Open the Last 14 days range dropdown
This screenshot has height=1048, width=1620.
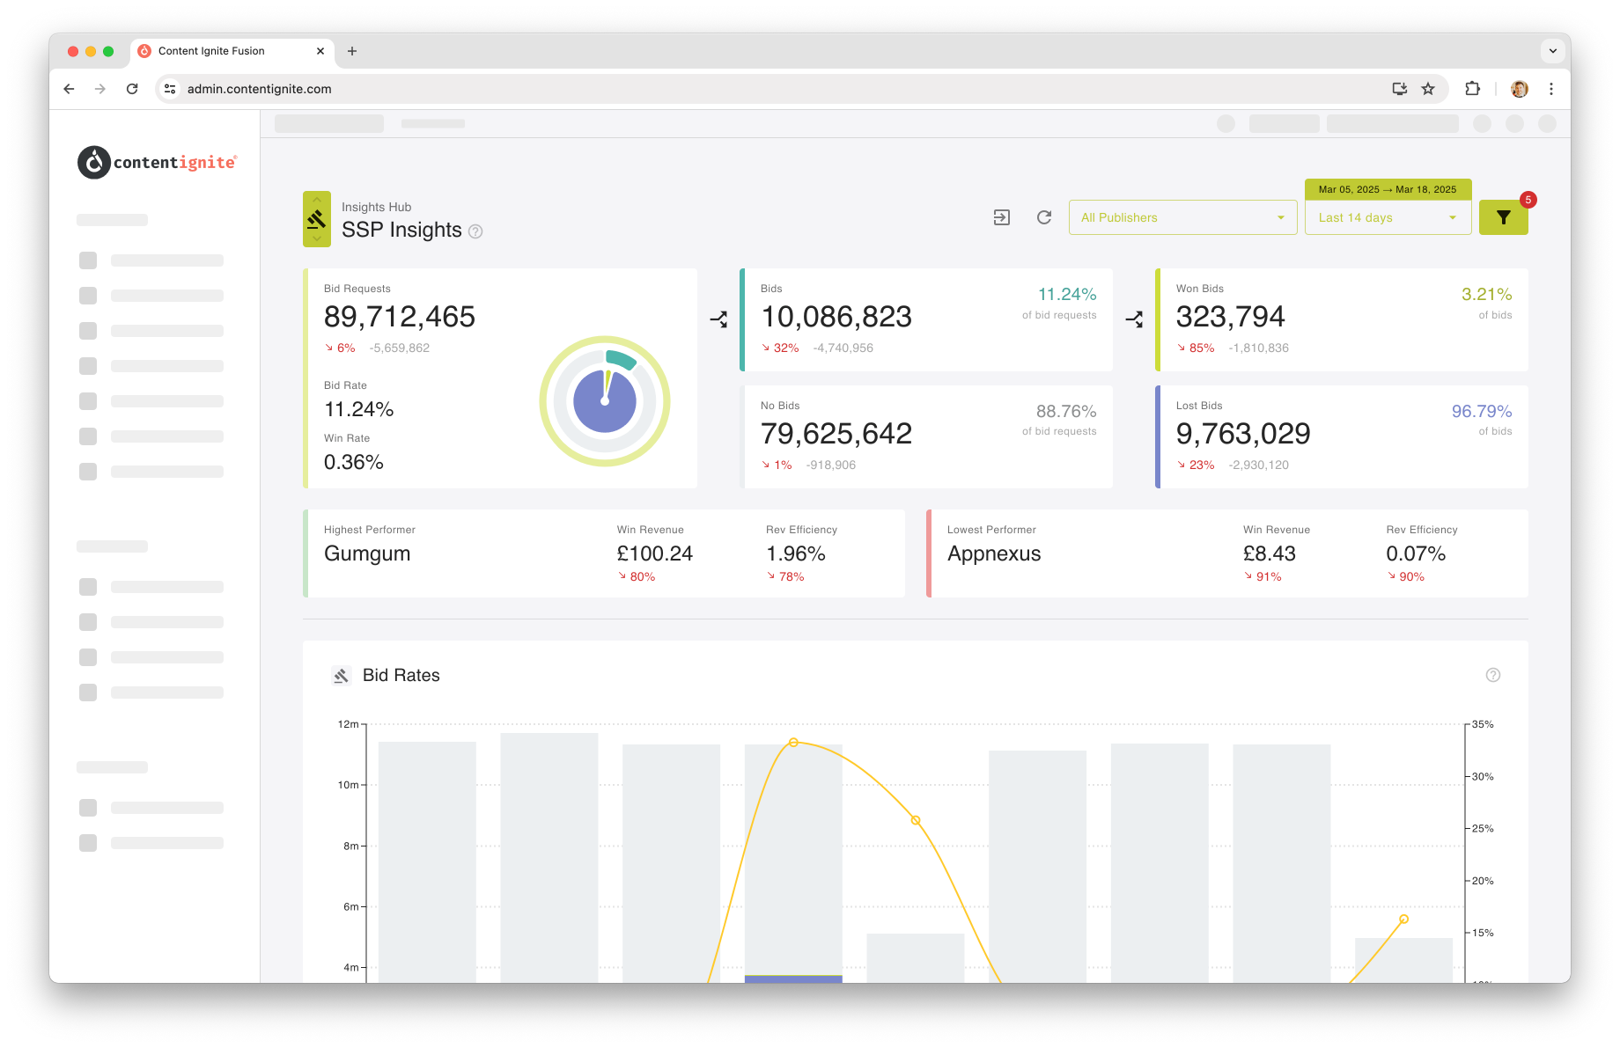1388,217
